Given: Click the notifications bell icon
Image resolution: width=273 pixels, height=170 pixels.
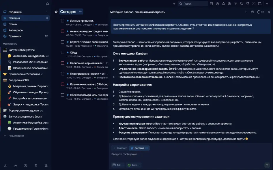Looking at the screenshot, I should point(223,4).
